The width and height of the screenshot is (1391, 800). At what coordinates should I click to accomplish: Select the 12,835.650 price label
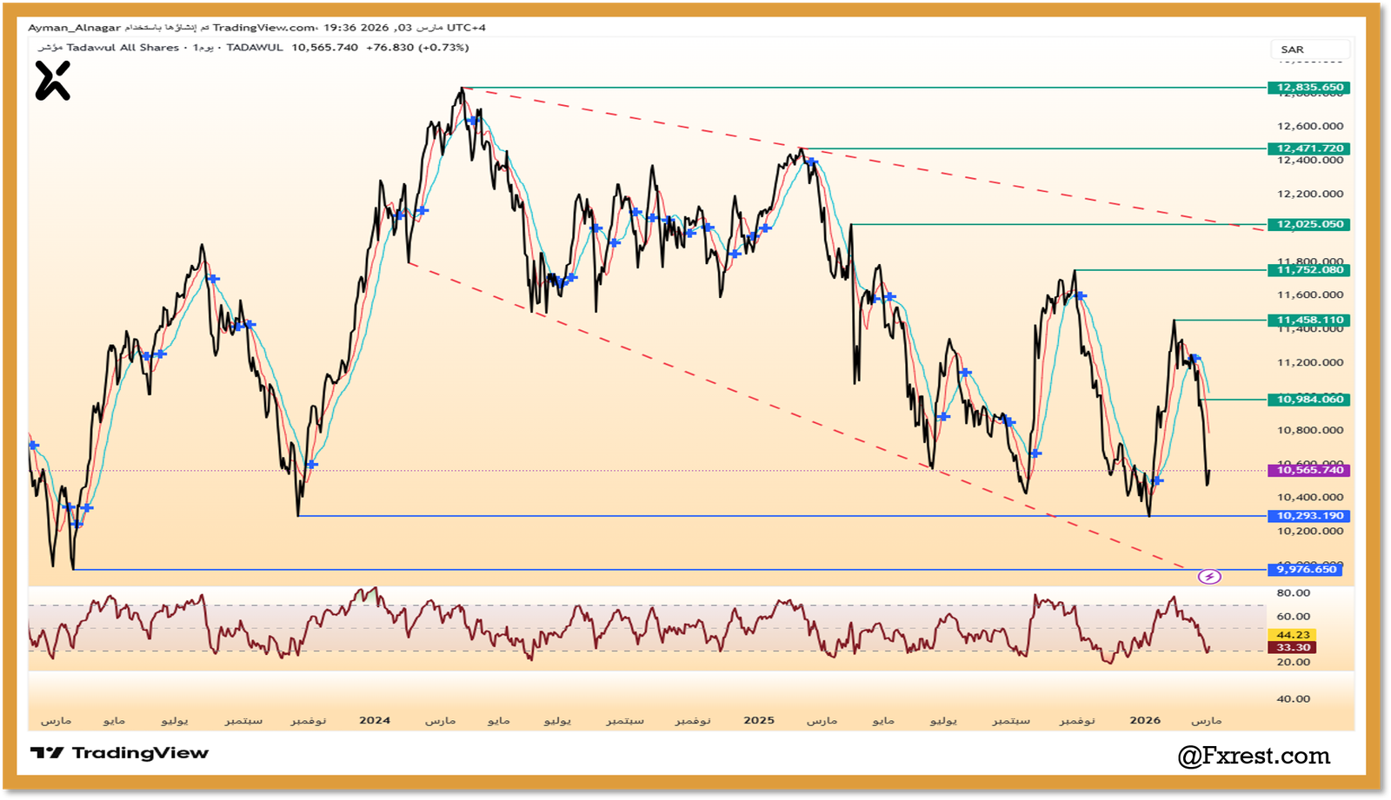[x=1309, y=88]
